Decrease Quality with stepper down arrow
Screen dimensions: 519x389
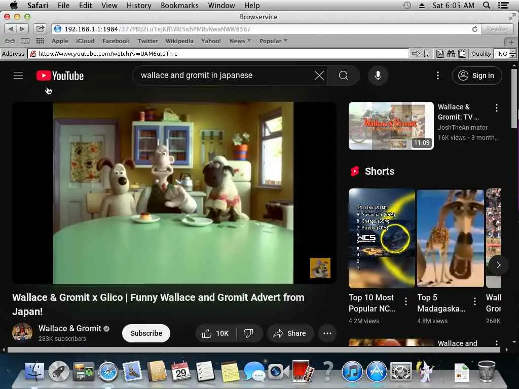[512, 56]
